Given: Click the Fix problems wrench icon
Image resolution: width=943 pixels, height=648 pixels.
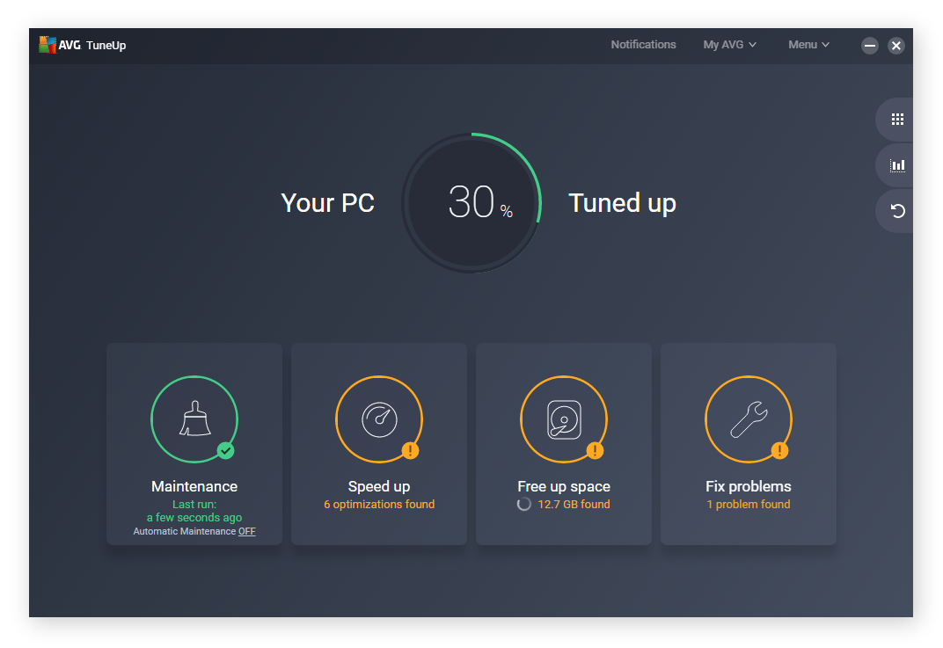Looking at the screenshot, I should pos(748,419).
